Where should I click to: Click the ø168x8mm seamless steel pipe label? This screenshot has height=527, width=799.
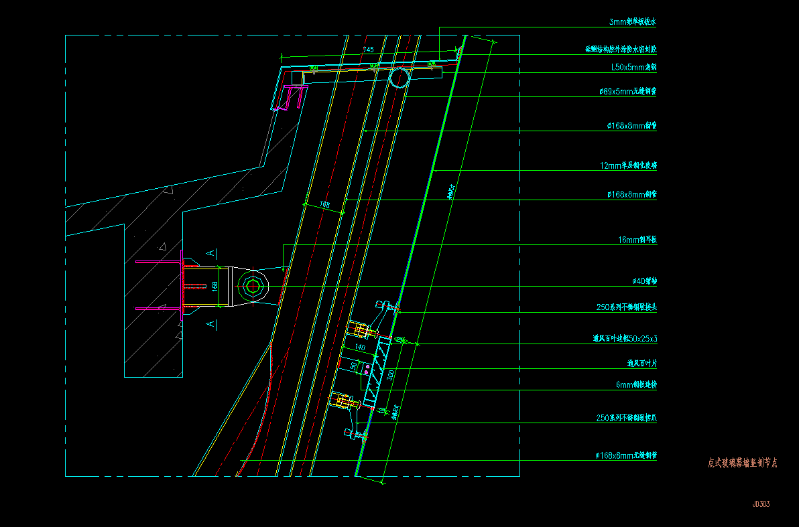[x=625, y=455]
